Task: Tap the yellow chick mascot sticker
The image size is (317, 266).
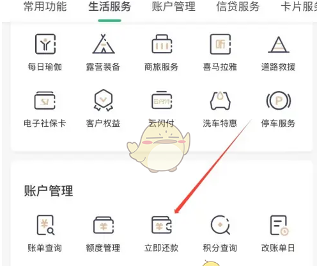Action: (158, 147)
